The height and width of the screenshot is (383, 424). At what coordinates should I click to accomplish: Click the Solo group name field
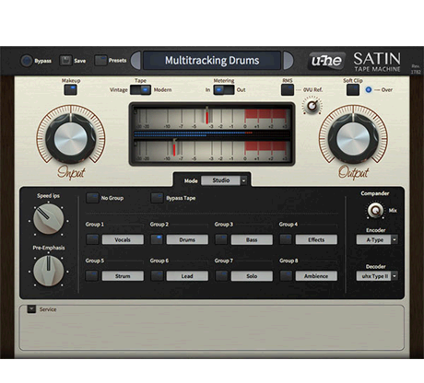coord(252,276)
